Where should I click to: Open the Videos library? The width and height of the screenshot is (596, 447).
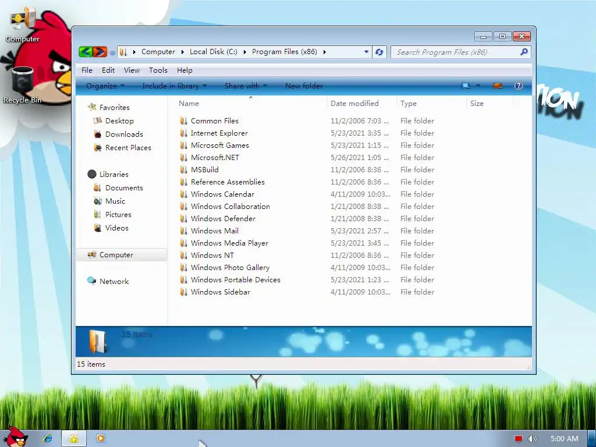116,228
